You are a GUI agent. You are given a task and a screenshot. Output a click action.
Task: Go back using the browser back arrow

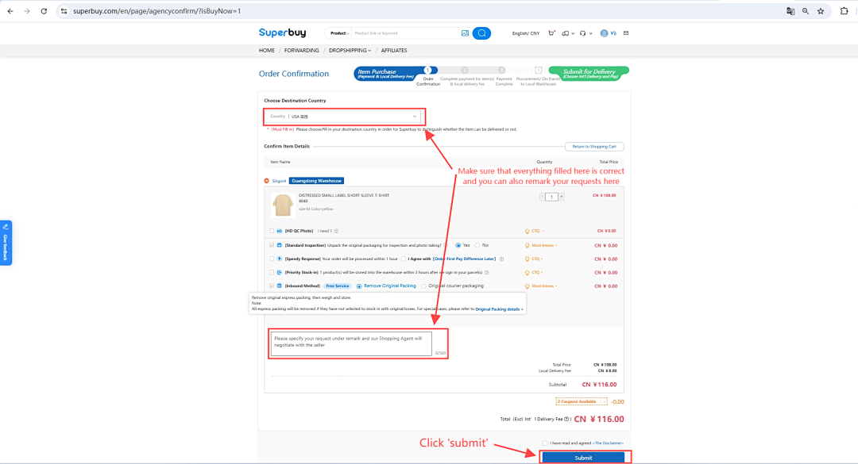click(x=10, y=11)
